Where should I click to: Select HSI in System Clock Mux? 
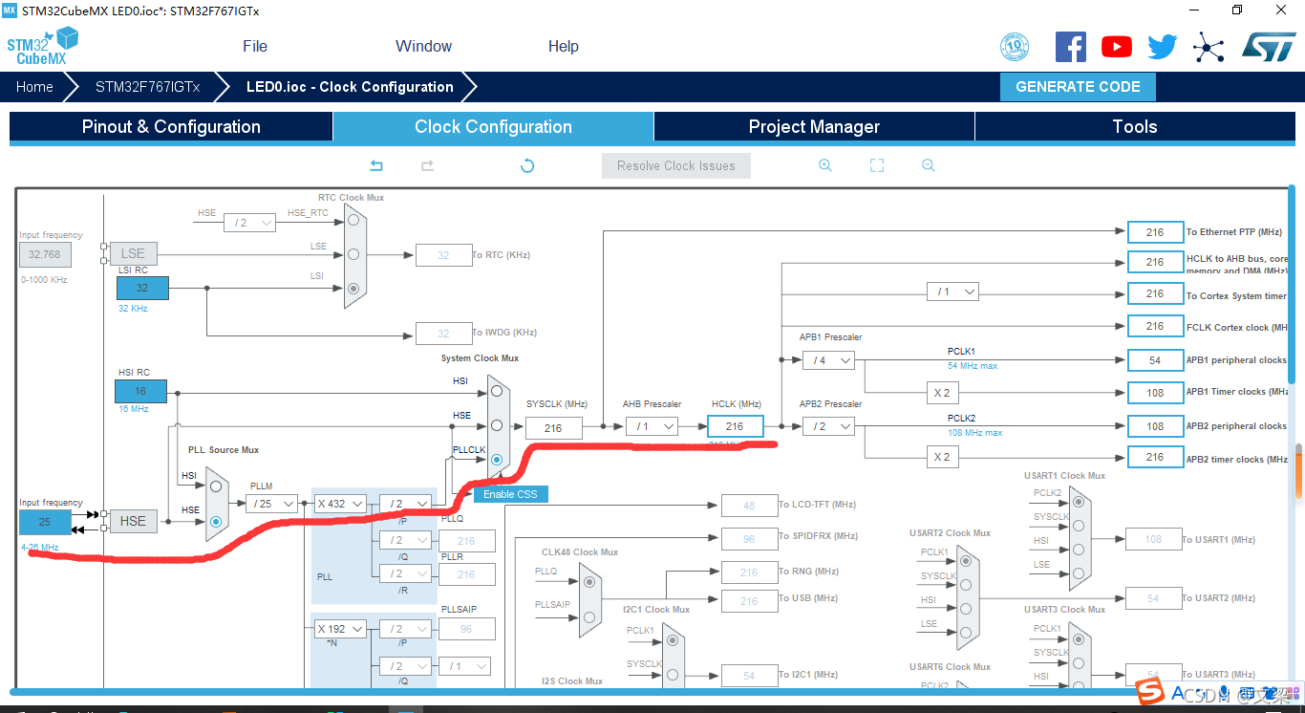(497, 392)
